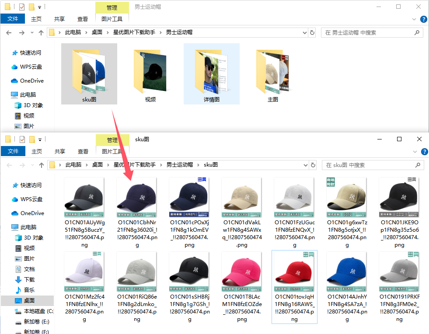Select 音乐 in sku图 window sidebar
This screenshot has width=429, height=334.
pyautogui.click(x=25, y=290)
